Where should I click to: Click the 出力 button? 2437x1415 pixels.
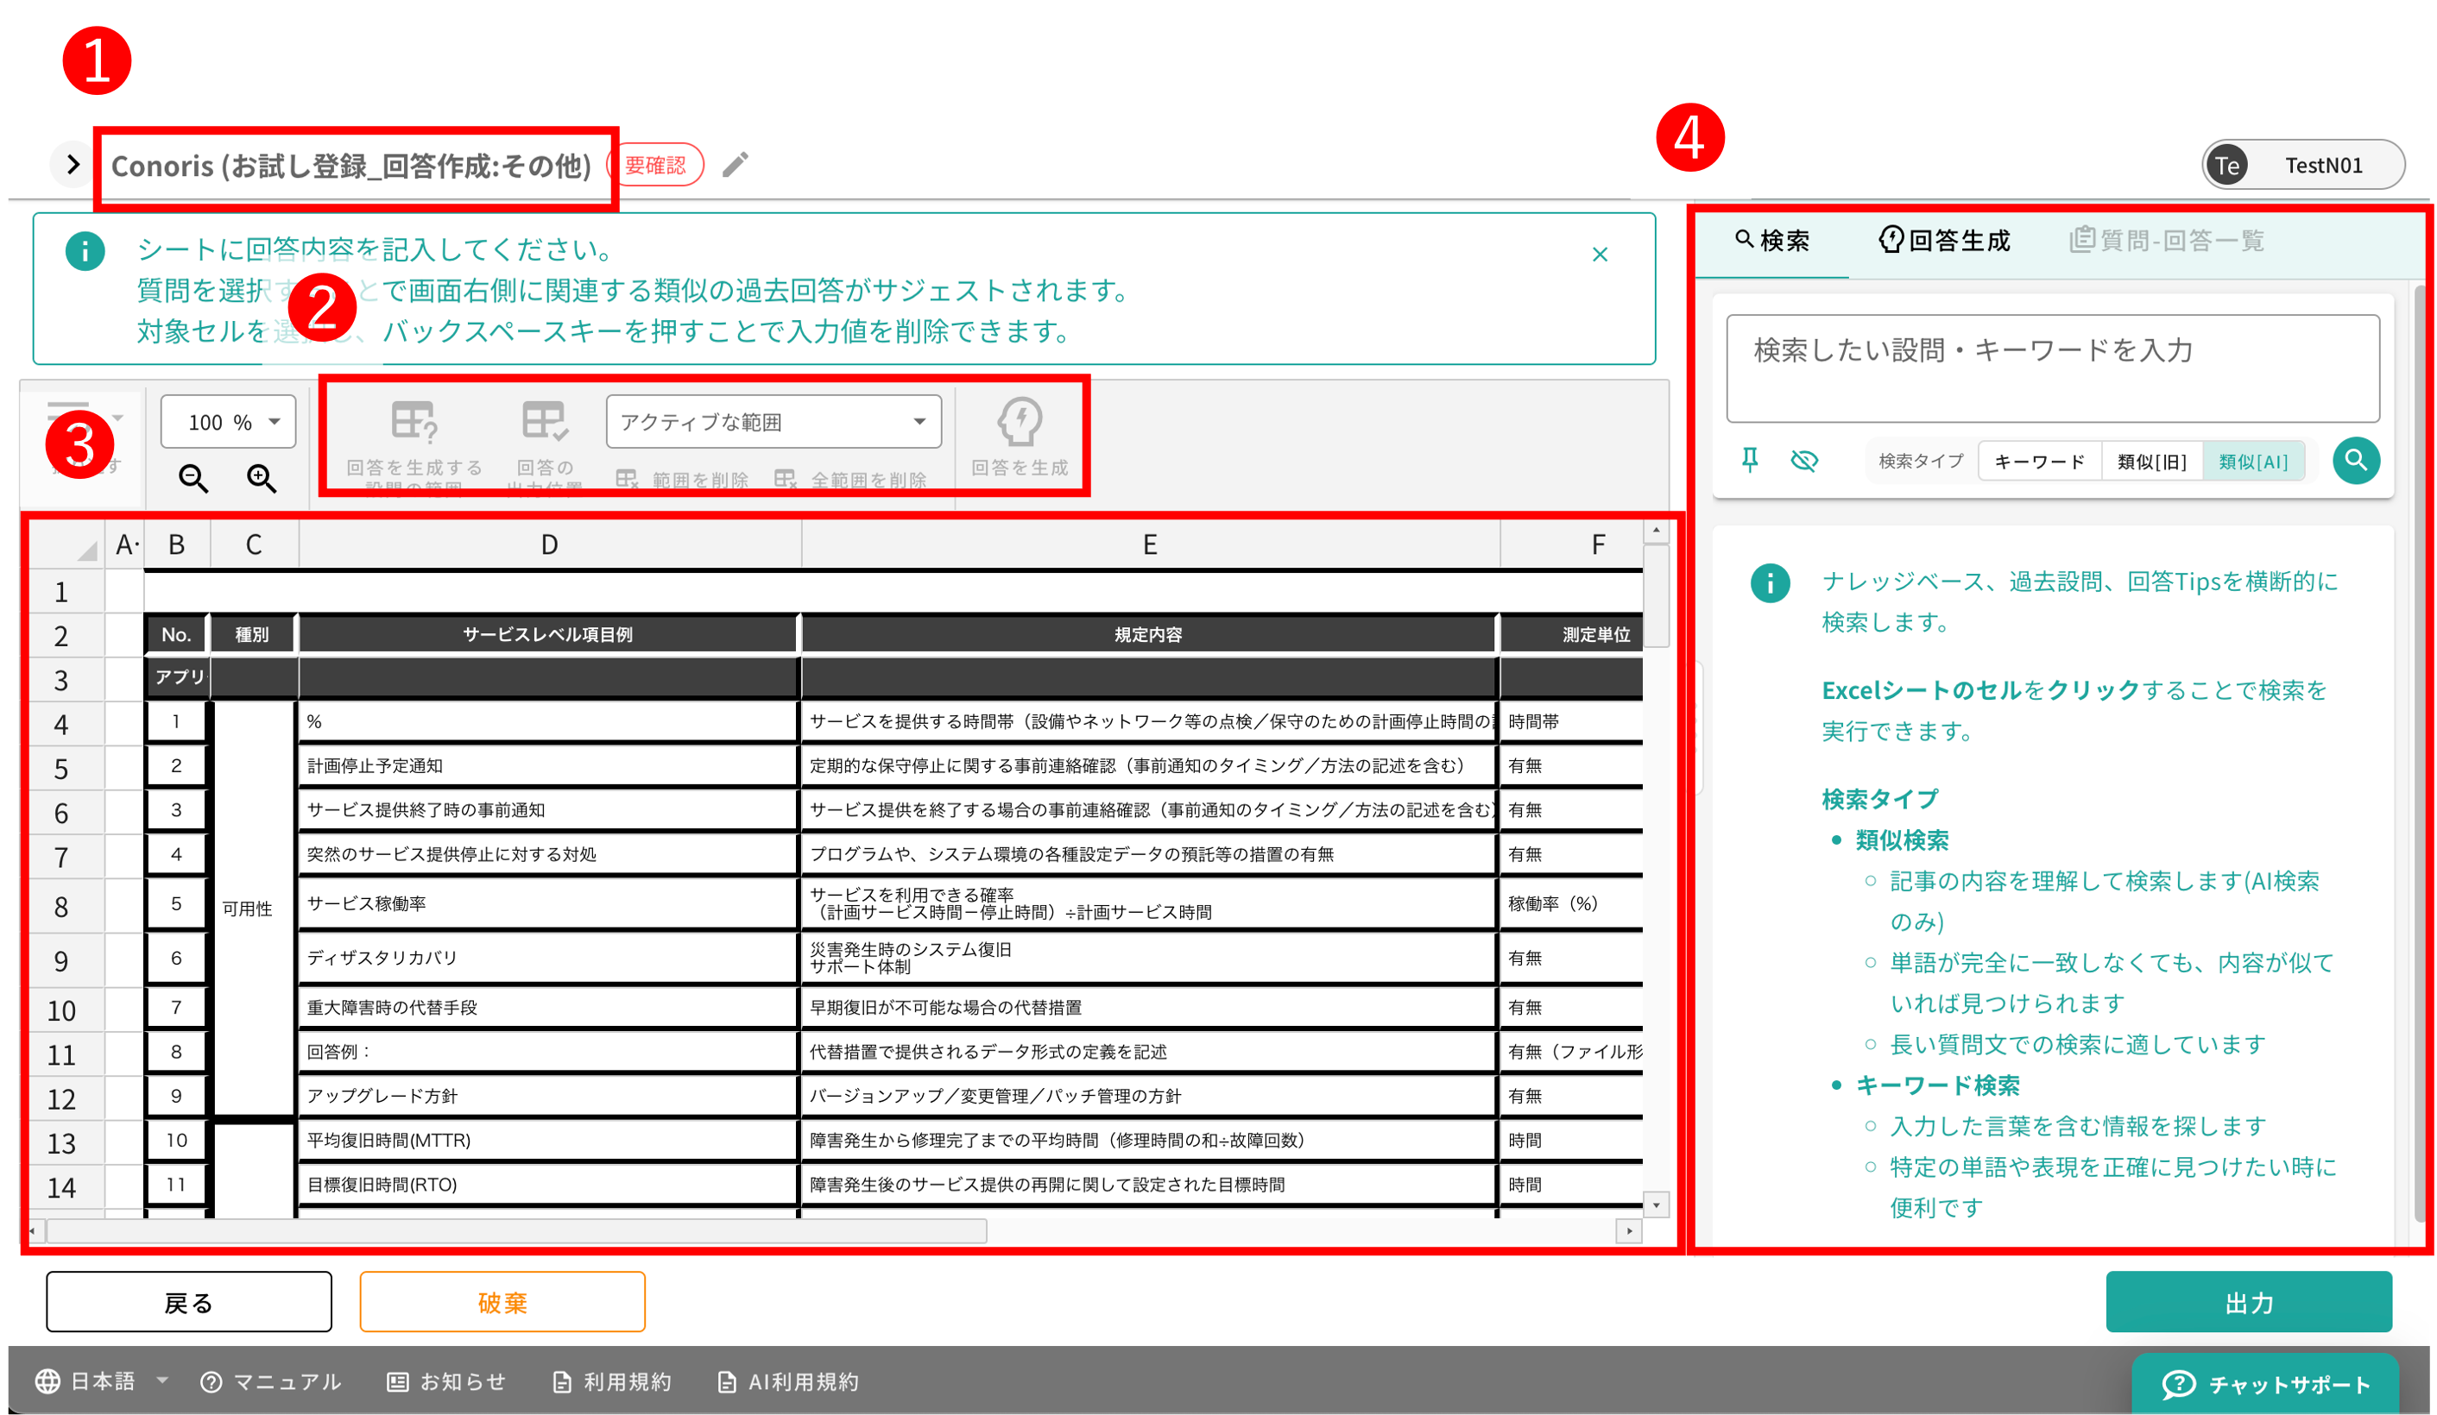pos(2249,1302)
